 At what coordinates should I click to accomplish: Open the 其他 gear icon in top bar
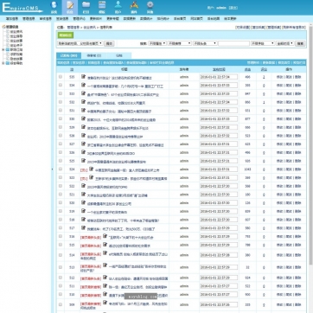(x=150, y=7)
